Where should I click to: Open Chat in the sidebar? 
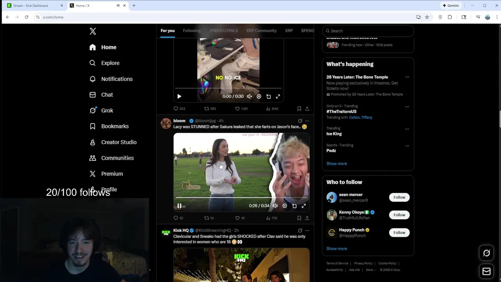coord(101,95)
